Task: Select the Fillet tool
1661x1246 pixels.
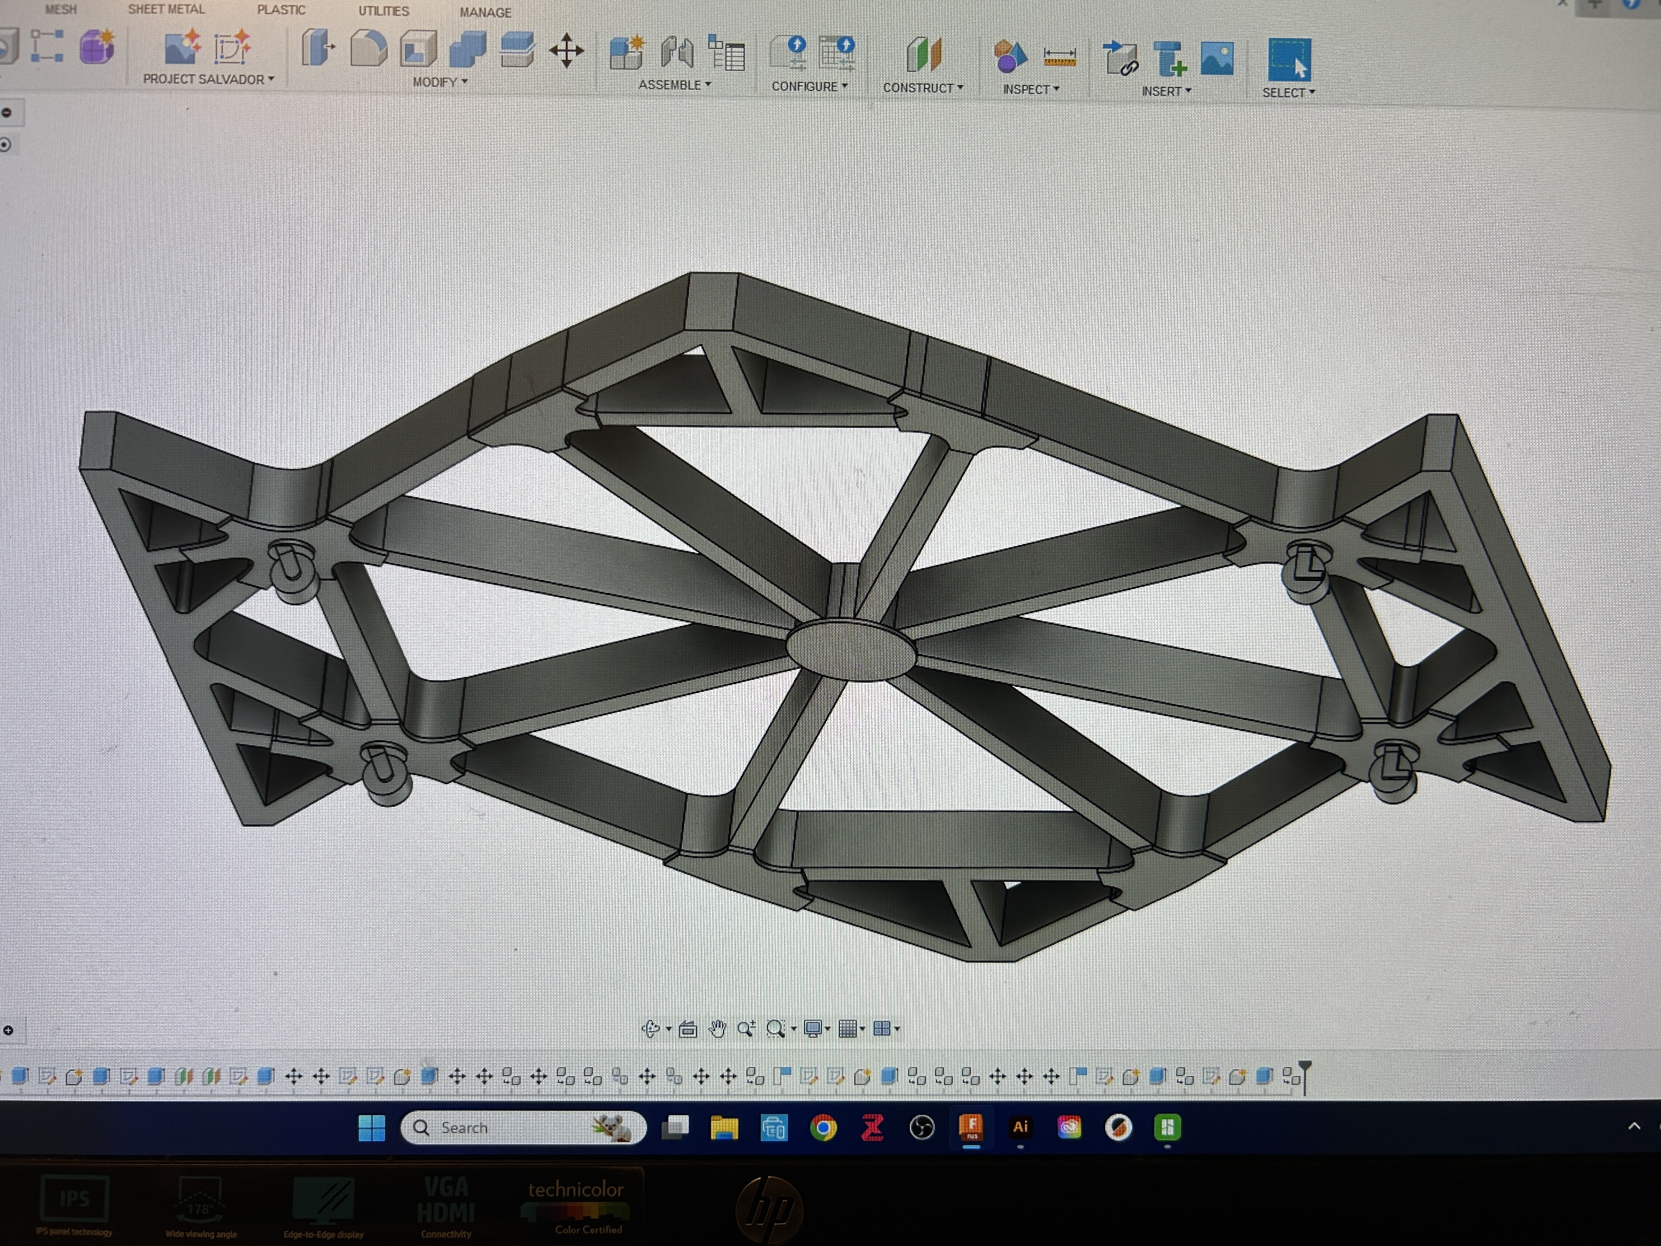Action: coord(368,49)
